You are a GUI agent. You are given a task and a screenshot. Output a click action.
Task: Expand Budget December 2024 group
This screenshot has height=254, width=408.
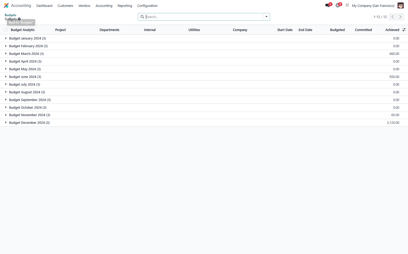[x=29, y=123]
